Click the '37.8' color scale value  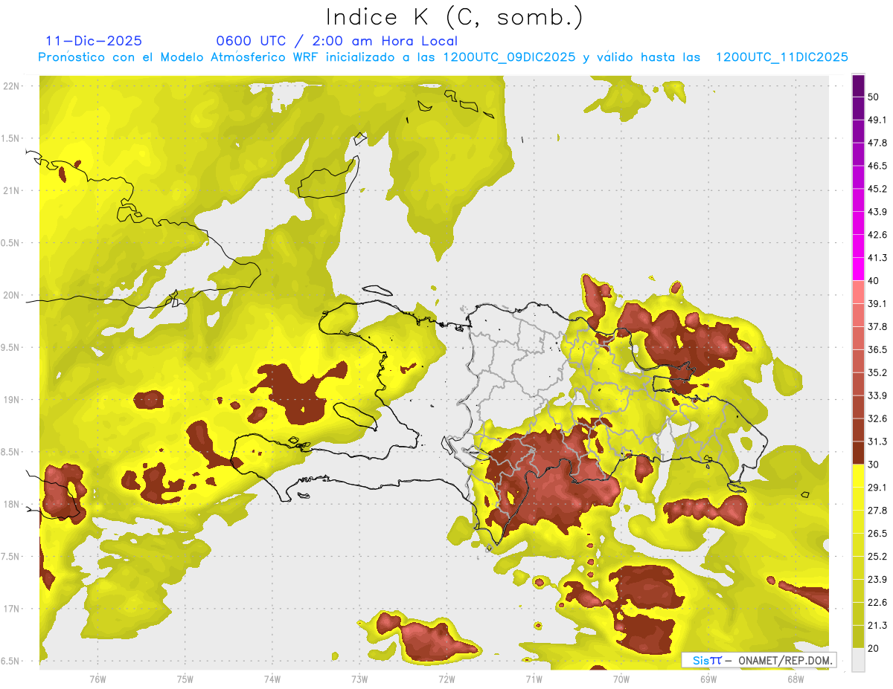(x=877, y=326)
